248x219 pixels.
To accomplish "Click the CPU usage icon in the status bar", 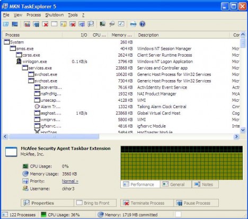I will [x=43, y=214].
